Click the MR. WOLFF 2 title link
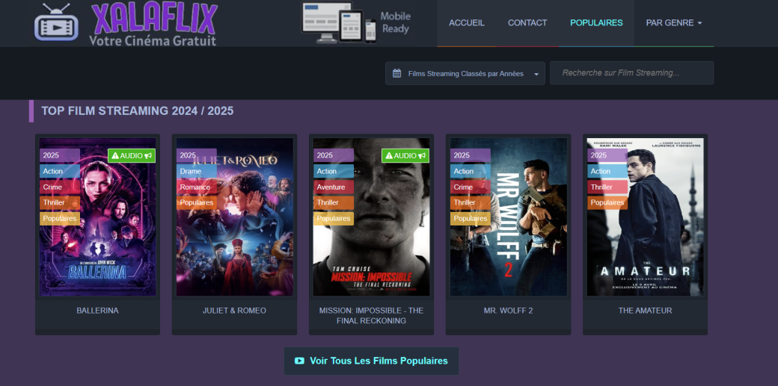The height and width of the screenshot is (386, 778). click(509, 311)
